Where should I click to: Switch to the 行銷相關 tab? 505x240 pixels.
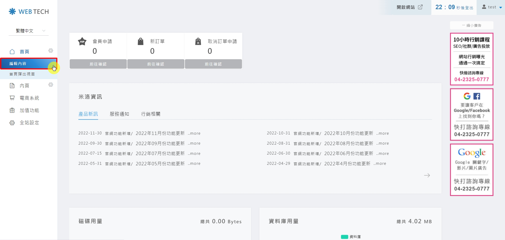click(151, 114)
